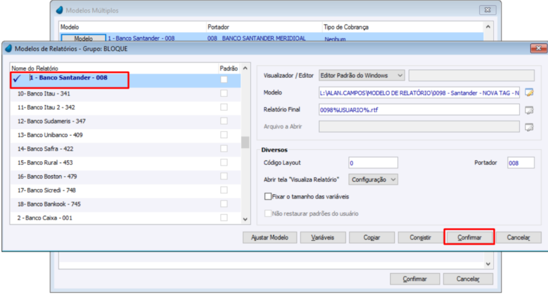Tick Padrão checkbox for 15- Banco Rural - 453
The image size is (548, 294).
(x=224, y=163)
